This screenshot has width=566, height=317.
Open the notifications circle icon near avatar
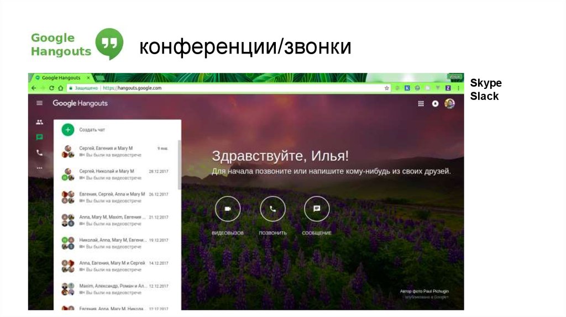click(436, 104)
